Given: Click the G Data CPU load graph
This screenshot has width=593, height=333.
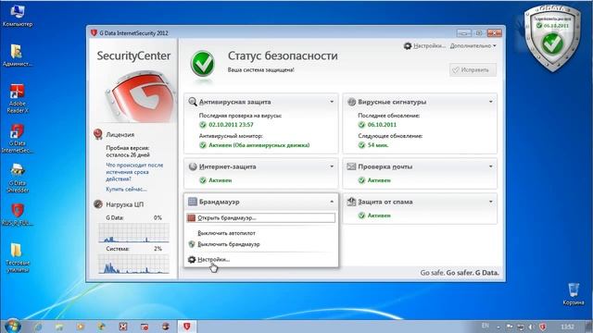Looking at the screenshot, I should coord(133,232).
